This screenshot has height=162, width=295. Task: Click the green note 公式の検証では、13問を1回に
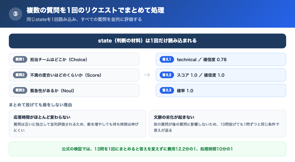pos(147,149)
